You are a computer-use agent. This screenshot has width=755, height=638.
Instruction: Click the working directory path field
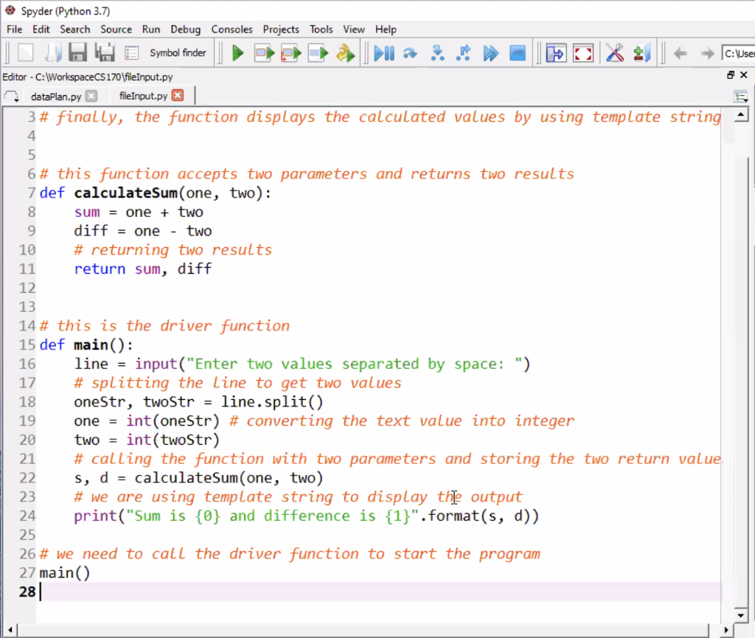tap(738, 53)
